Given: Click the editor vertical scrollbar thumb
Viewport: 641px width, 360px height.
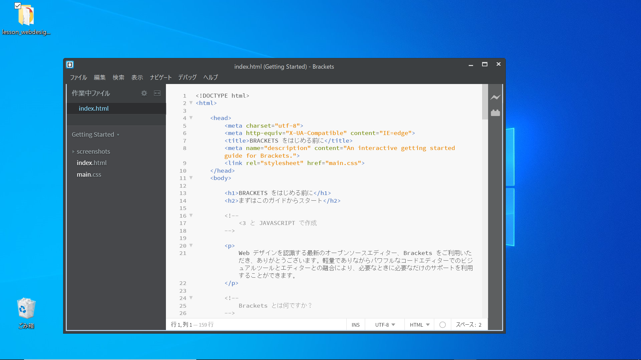Looking at the screenshot, I should point(485,102).
